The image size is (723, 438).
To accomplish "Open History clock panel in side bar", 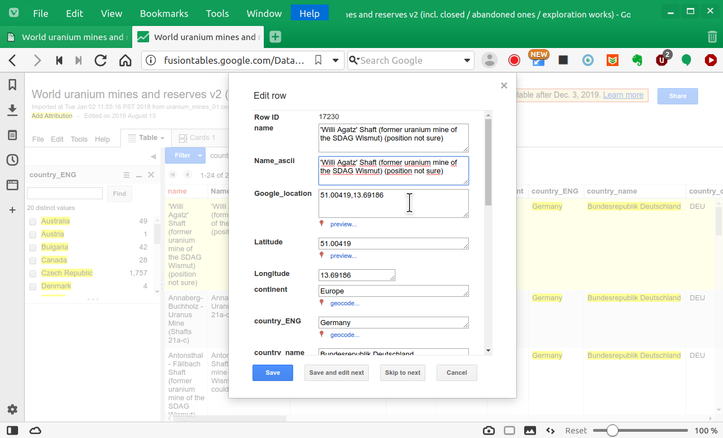I will tap(12, 160).
